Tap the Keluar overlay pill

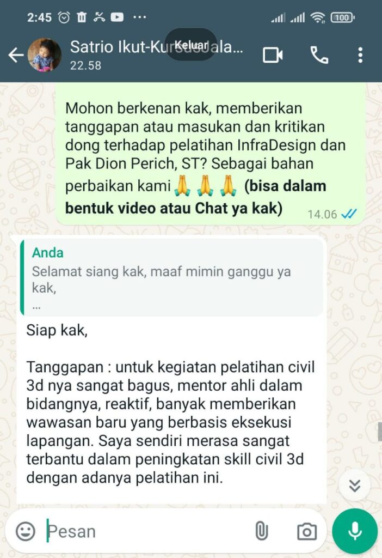(x=191, y=45)
